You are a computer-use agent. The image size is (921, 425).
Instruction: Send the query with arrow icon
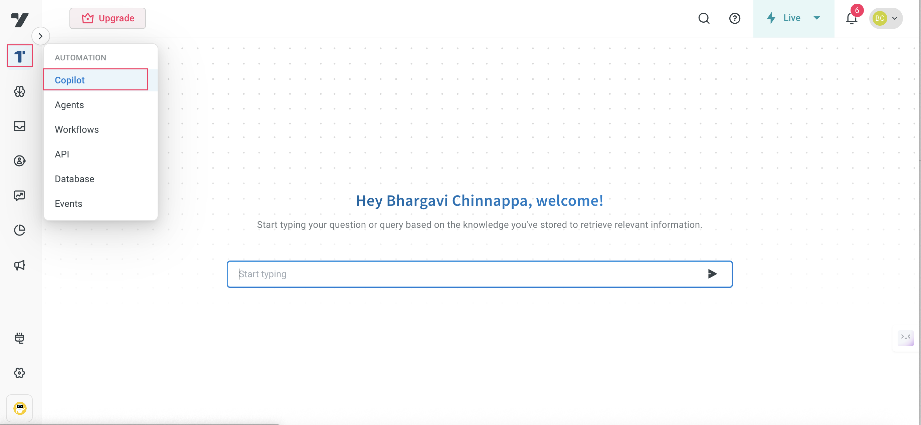(x=712, y=274)
